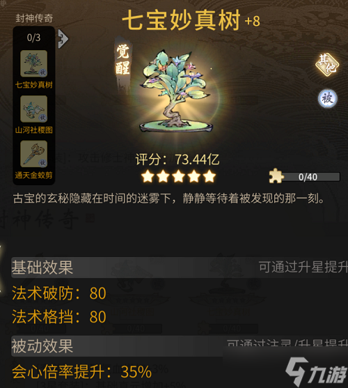Select the 七宝妙真树 set item icon

click(x=33, y=63)
